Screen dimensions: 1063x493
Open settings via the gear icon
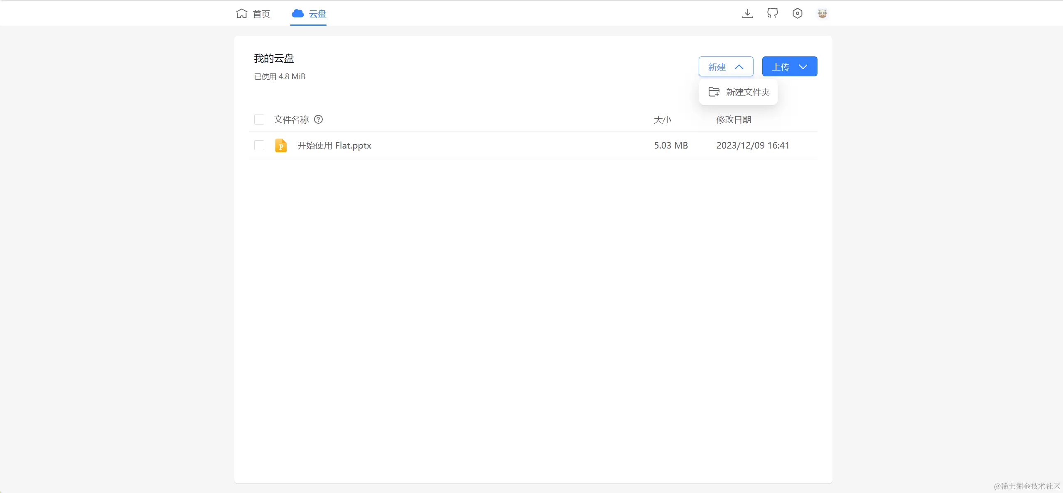click(797, 13)
